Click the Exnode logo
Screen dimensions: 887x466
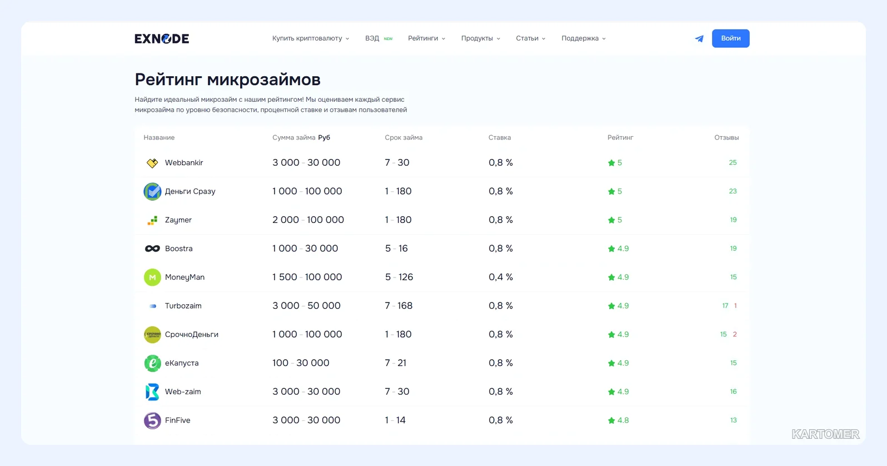tap(162, 38)
